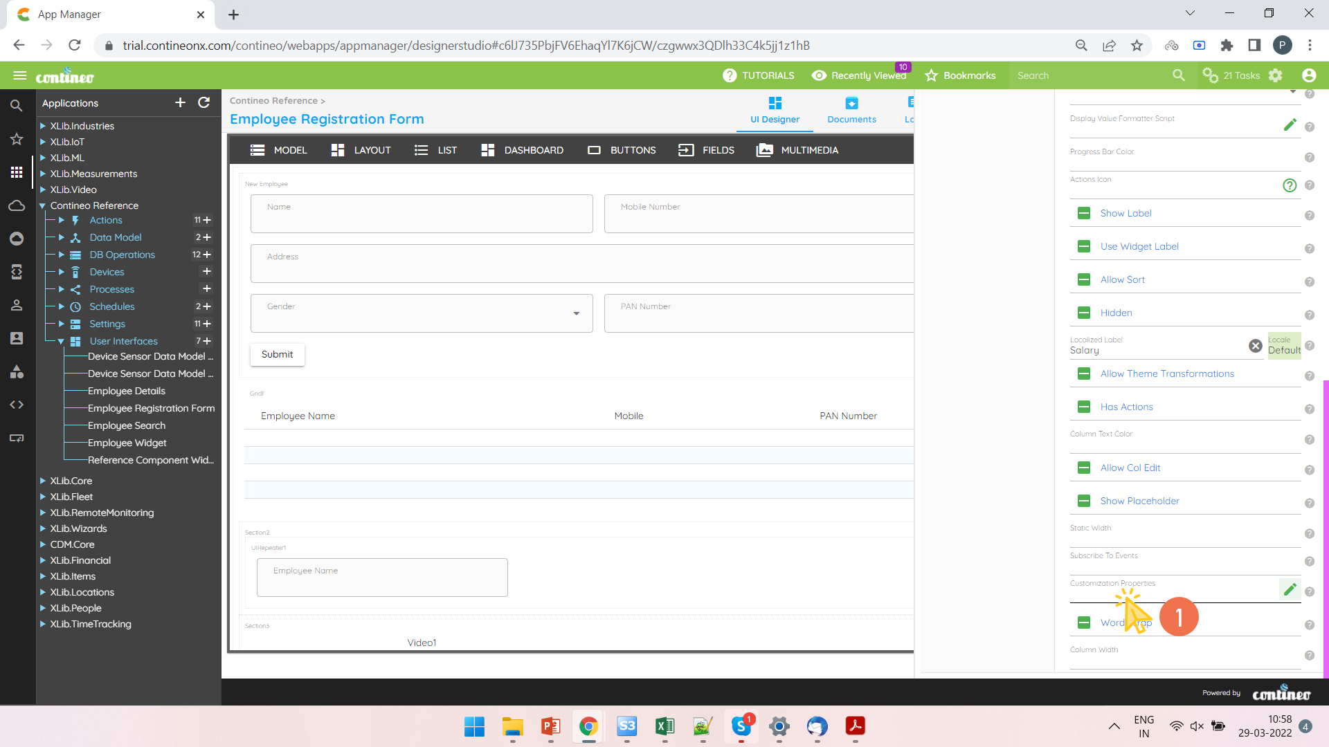Open the Actions Icon help picker
1329x747 pixels.
1289,185
